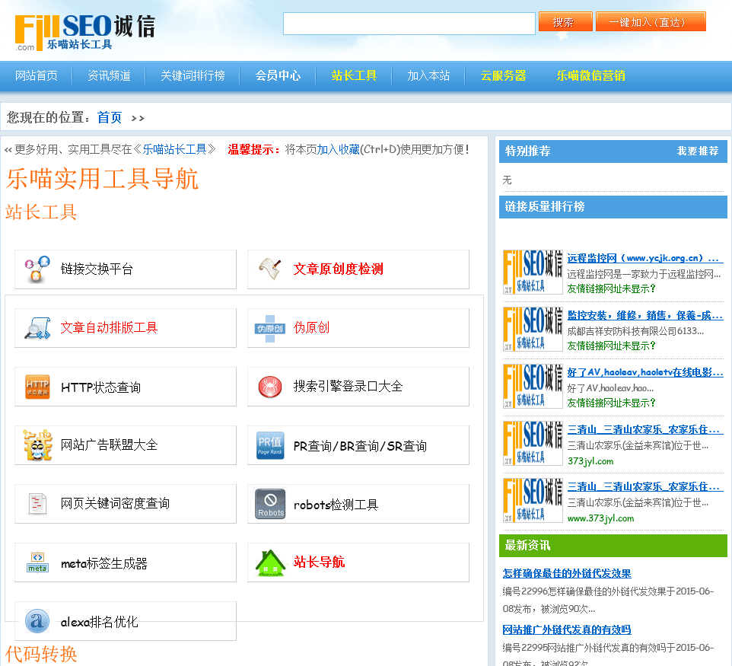Screen dimensions: 732x666
Task: Open the 搜索引擎登录口大全 link
Action: coord(348,386)
